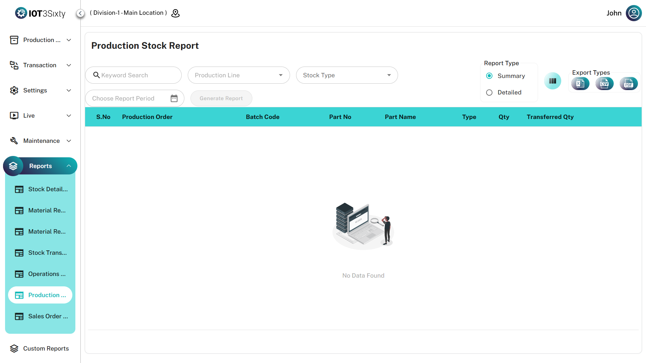The width and height of the screenshot is (646, 363).
Task: Select Detailed report type
Action: coord(490,92)
